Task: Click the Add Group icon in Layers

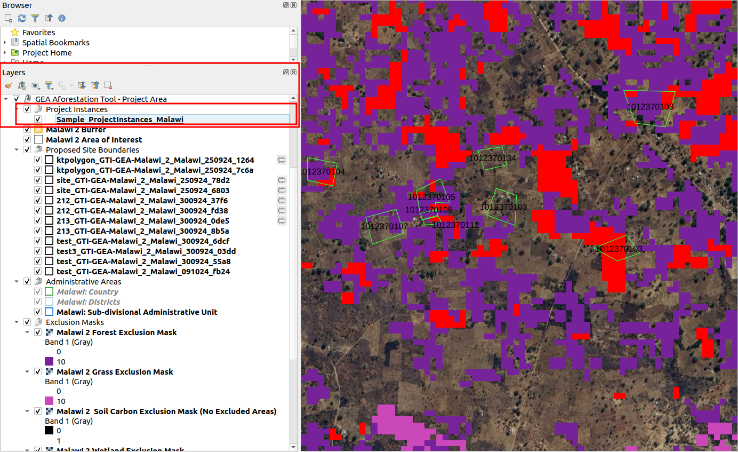Action: [22, 85]
